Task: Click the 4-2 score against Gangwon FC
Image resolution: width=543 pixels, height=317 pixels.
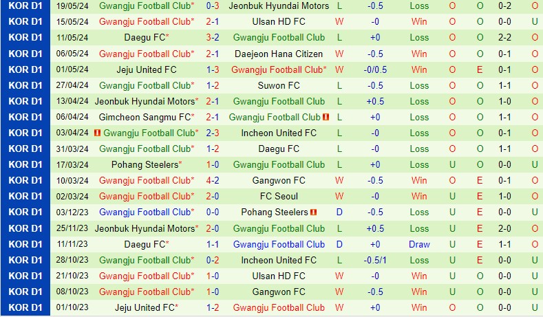Action: 213,181
